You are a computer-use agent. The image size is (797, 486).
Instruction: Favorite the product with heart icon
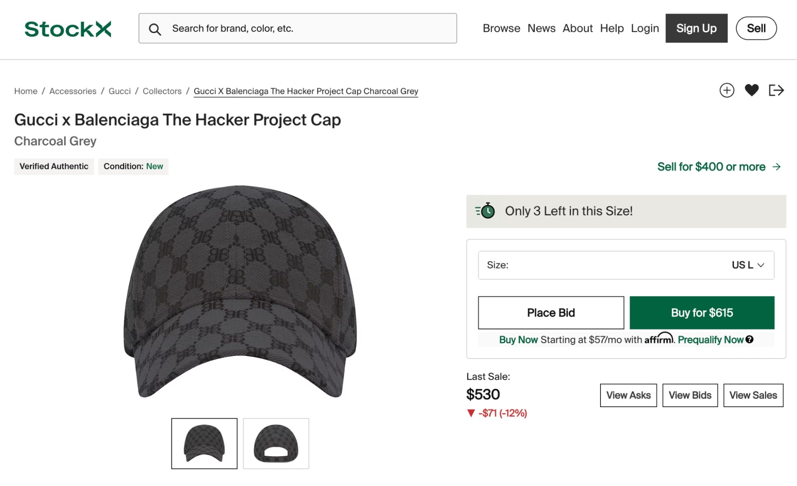click(x=752, y=90)
